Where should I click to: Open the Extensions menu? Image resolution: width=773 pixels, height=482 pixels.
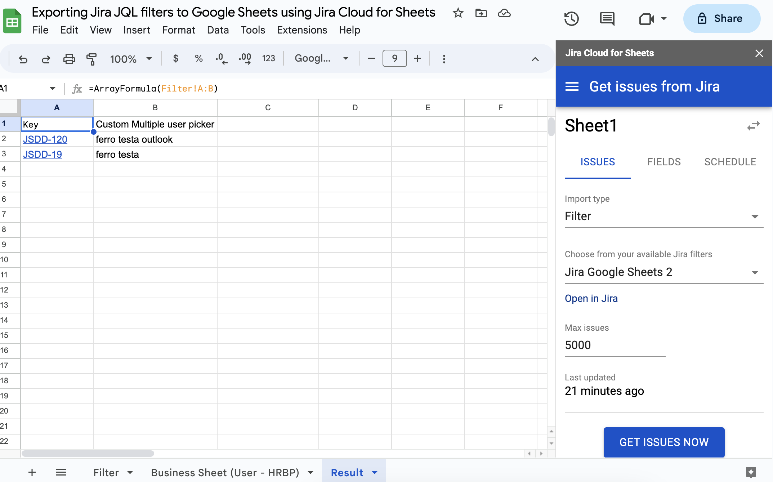tap(302, 30)
